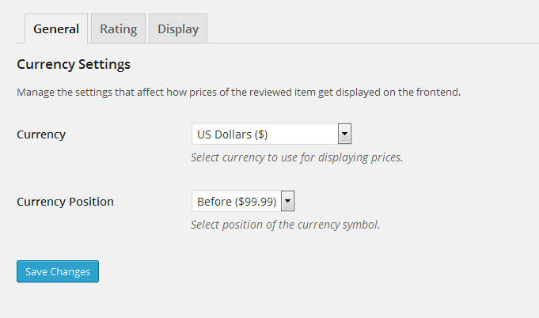
Task: Click the 'Select position of the currency symbol' hint
Action: click(x=285, y=224)
